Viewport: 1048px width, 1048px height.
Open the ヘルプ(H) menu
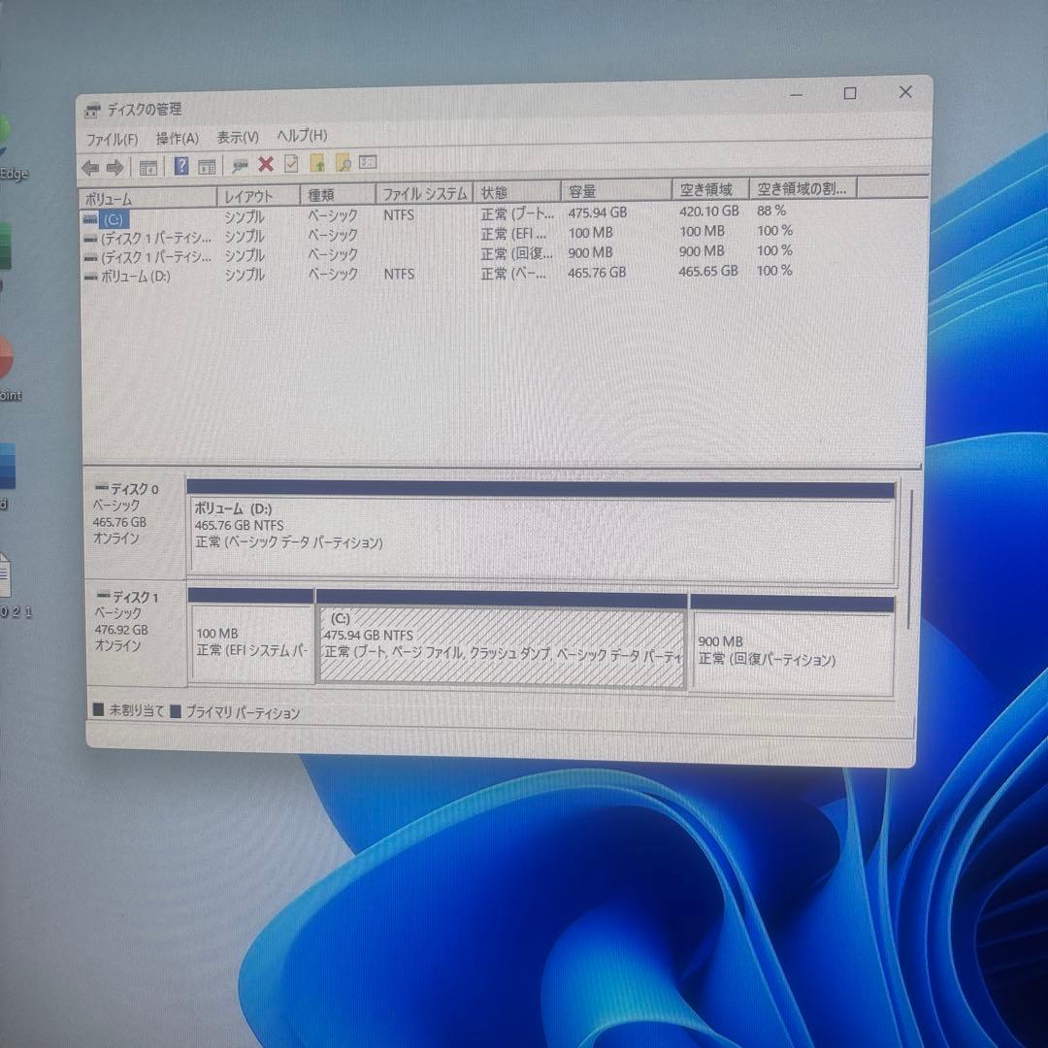pos(301,135)
